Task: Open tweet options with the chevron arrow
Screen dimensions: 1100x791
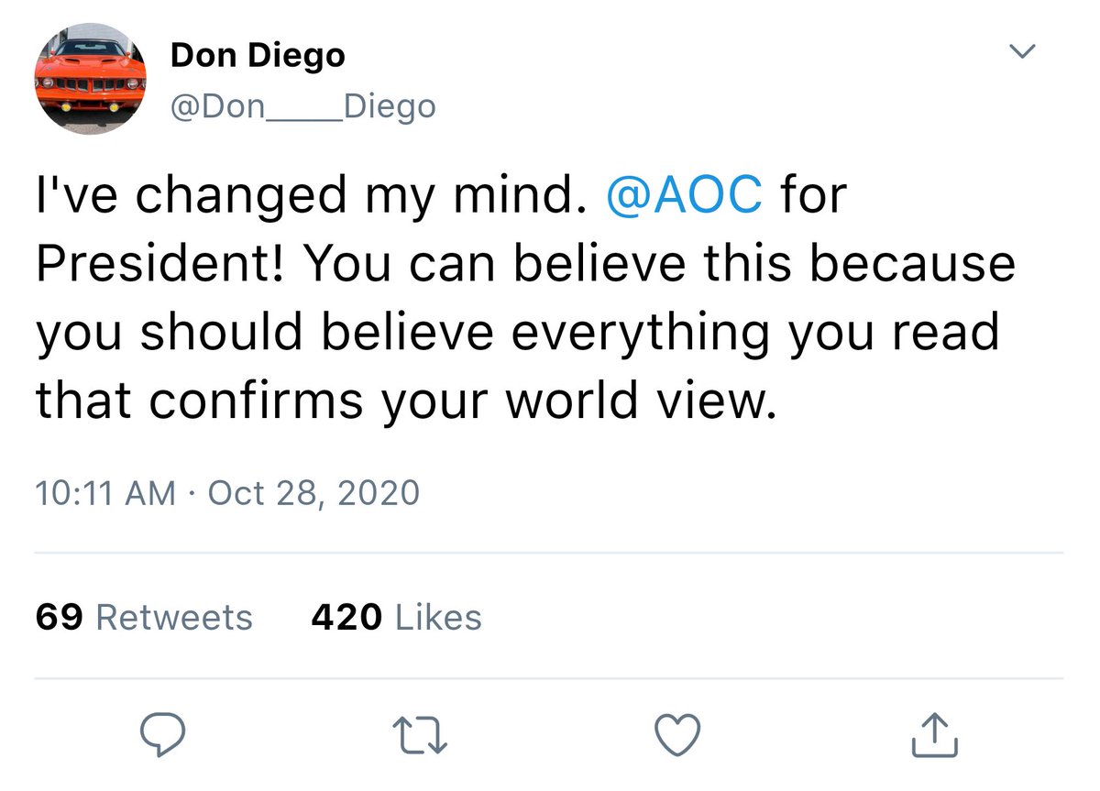Action: (x=1022, y=51)
